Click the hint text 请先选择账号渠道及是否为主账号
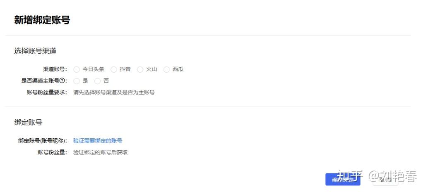Screen dimensions: 428x194 [x=114, y=92]
